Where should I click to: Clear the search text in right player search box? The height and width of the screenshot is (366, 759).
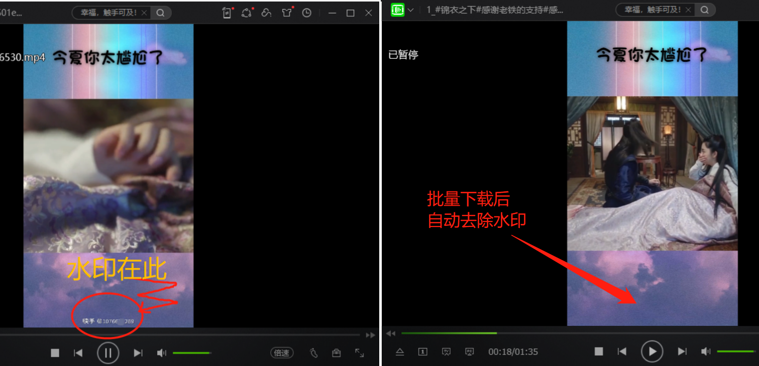(689, 10)
